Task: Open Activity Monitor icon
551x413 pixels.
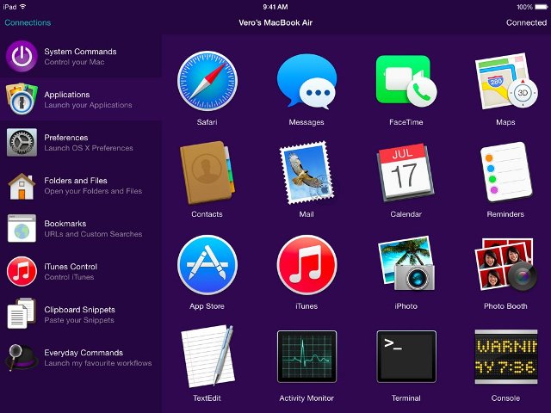Action: tap(306, 356)
